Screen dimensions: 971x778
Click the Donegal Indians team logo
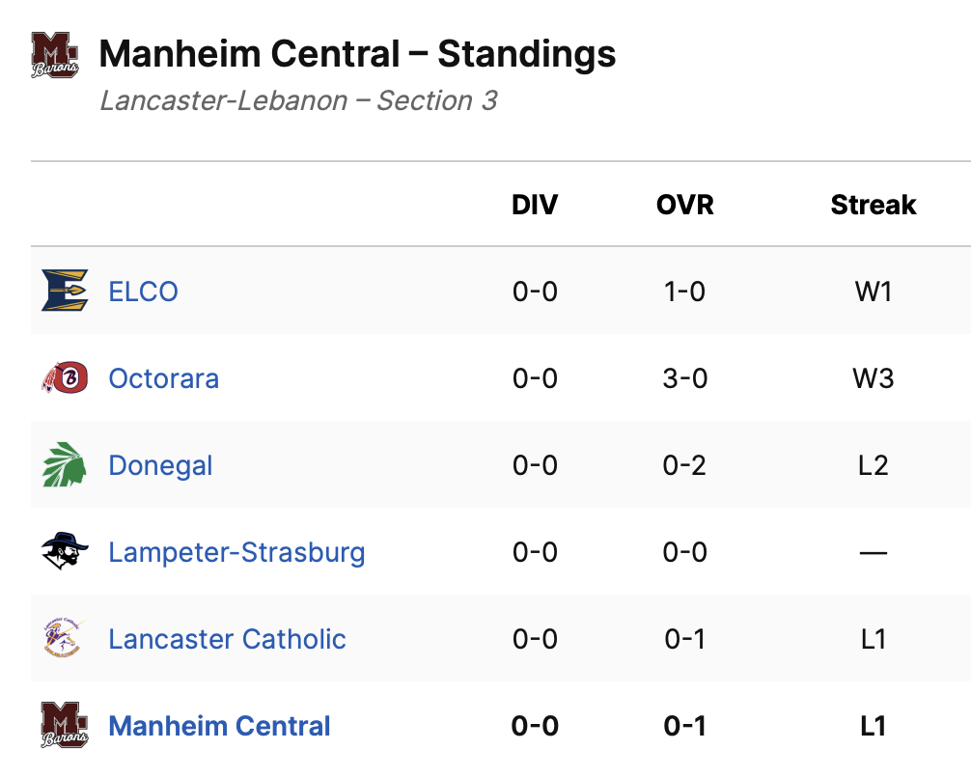pyautogui.click(x=65, y=464)
